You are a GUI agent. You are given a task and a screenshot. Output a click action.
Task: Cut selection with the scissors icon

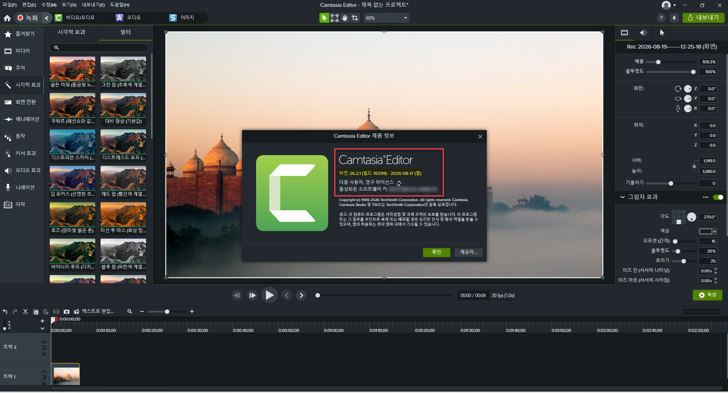click(25, 311)
